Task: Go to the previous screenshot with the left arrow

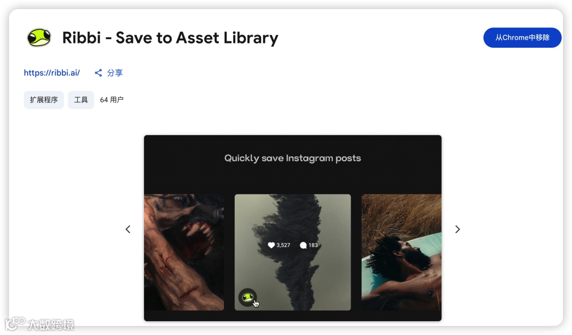Action: pyautogui.click(x=128, y=229)
